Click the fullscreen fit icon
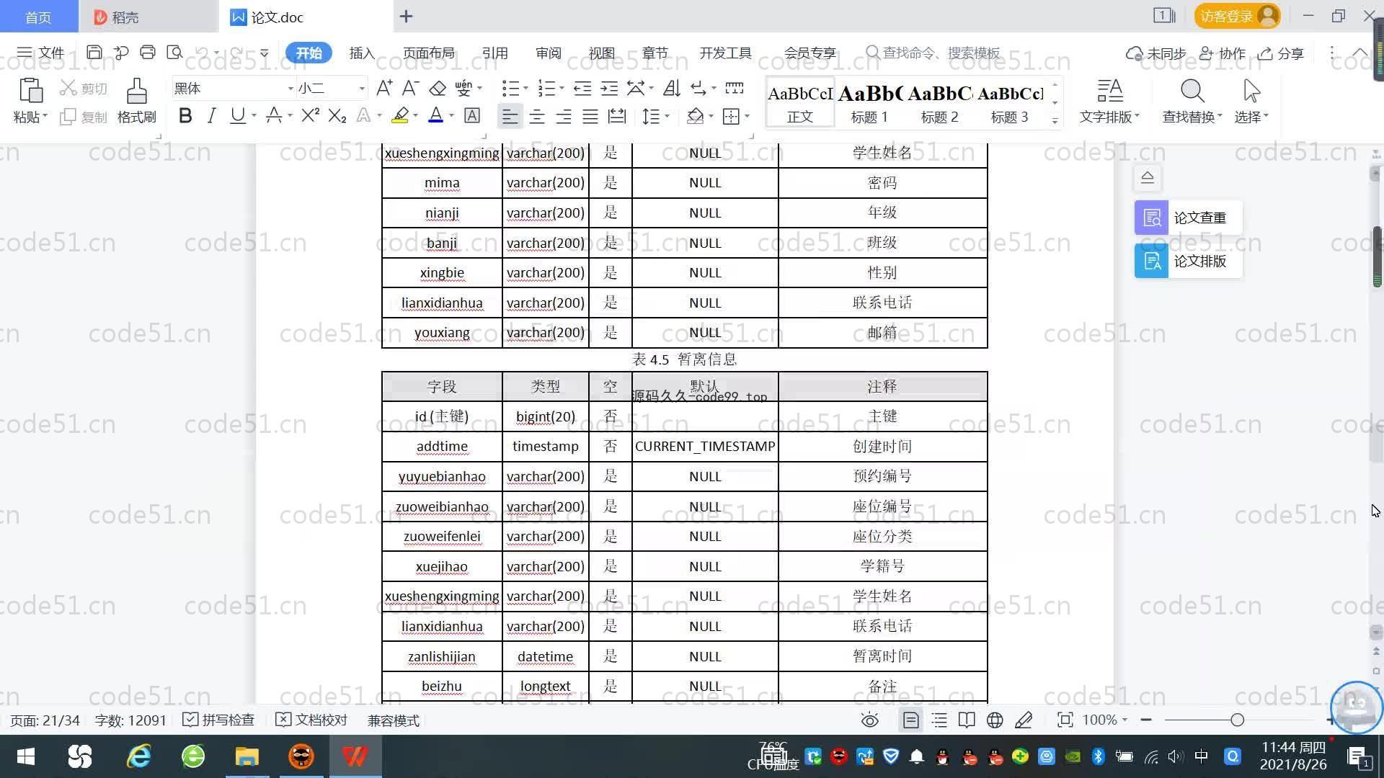This screenshot has height=778, width=1384. click(1065, 720)
